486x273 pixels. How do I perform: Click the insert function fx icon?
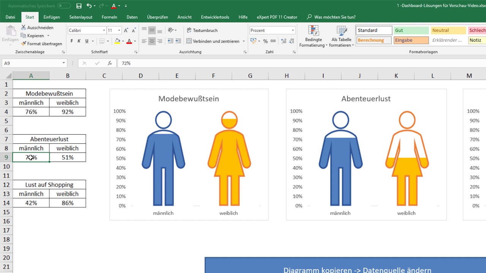click(x=110, y=63)
